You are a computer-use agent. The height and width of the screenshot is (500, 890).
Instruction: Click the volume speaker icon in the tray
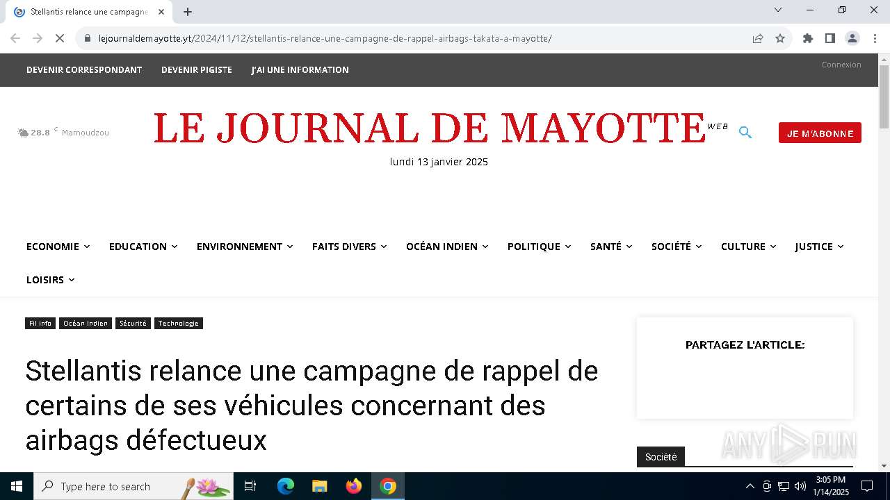[800, 486]
